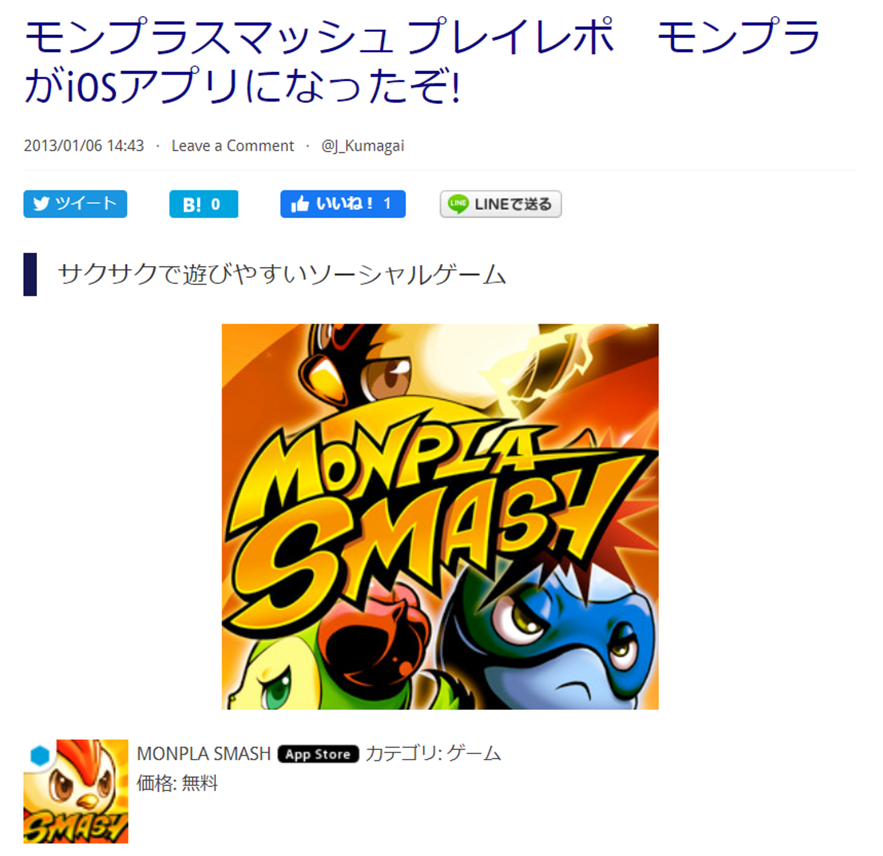Click the black App Store badge
The height and width of the screenshot is (856, 883).
(318, 754)
